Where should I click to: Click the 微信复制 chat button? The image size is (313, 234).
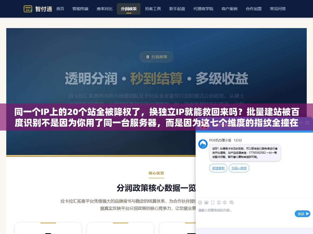[218, 168]
